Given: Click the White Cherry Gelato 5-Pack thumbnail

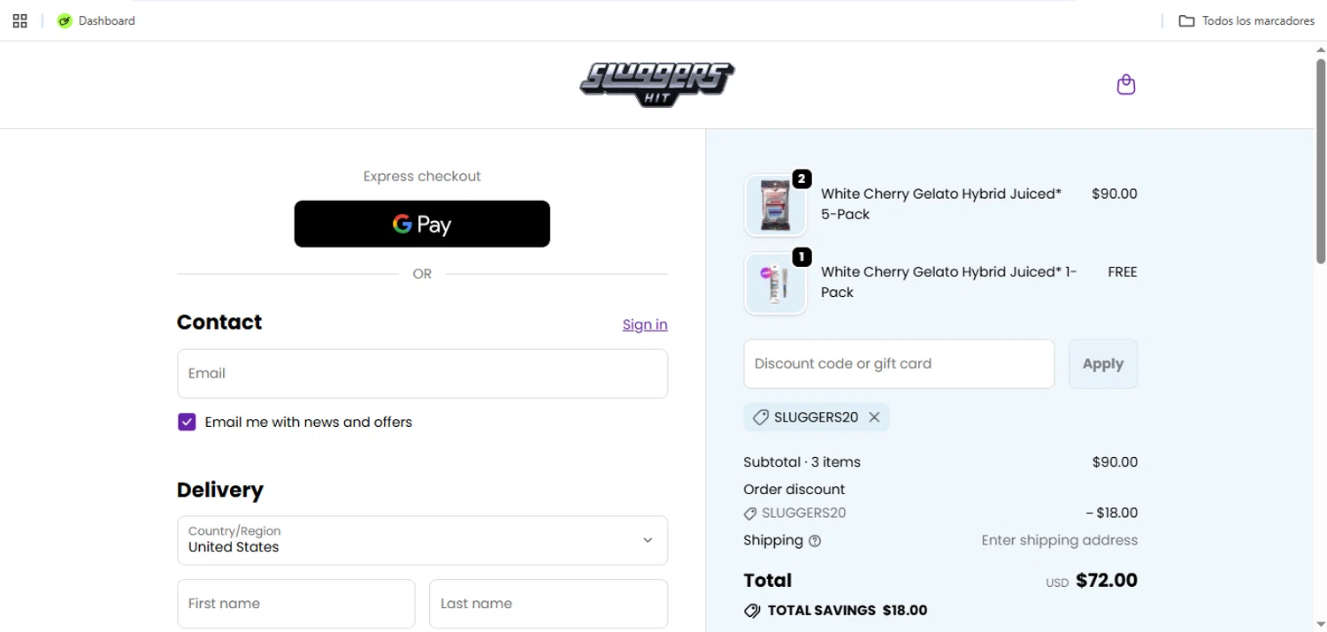Looking at the screenshot, I should point(775,205).
